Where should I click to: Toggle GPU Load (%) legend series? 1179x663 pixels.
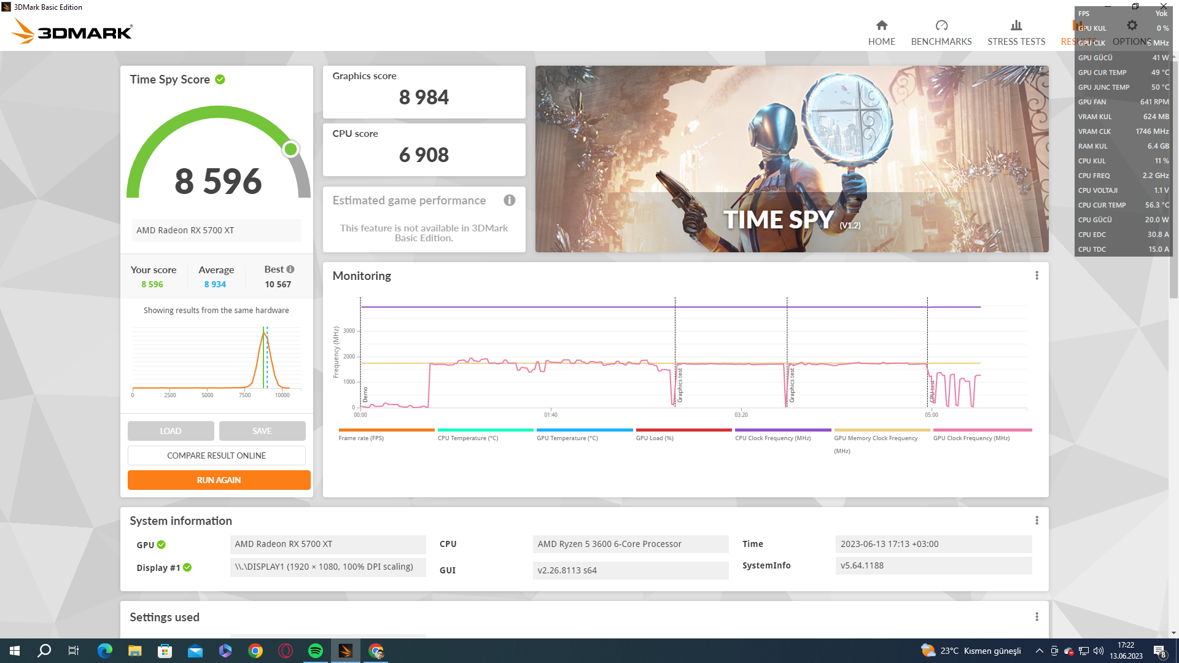coord(655,438)
